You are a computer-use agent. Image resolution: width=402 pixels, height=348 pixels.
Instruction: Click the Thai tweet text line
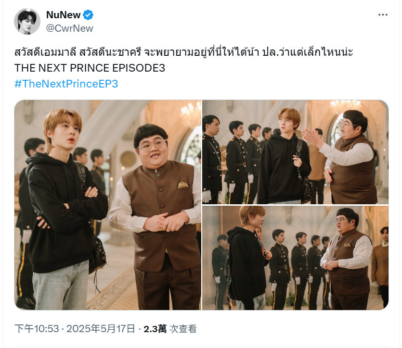coord(183,52)
